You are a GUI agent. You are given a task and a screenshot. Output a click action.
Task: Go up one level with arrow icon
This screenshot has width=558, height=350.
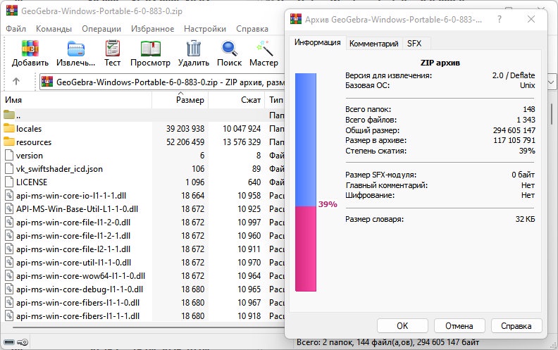[16, 82]
